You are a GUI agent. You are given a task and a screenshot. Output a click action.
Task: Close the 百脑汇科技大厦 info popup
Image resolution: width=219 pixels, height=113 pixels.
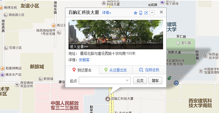pos(161,12)
